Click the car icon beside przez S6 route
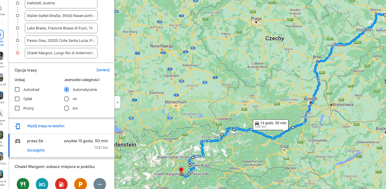Image resolution: width=386 pixels, height=189 pixels. click(18, 141)
